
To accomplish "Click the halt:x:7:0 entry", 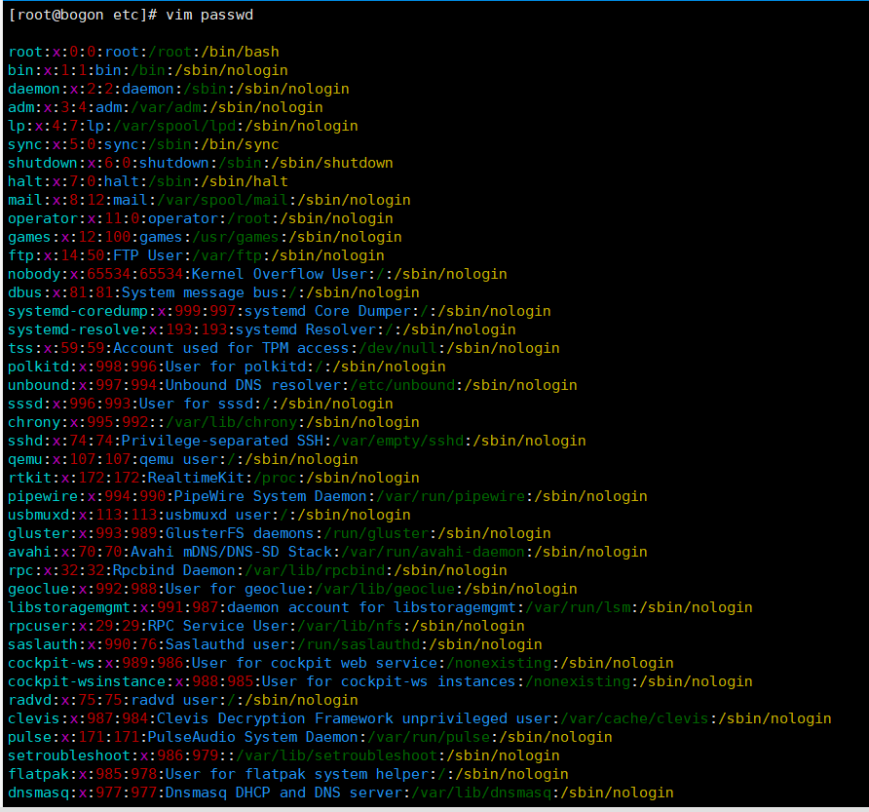I will point(148,181).
